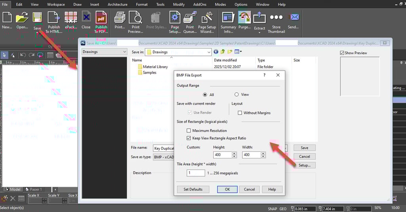Enable Without Margins checkbox

240,113
